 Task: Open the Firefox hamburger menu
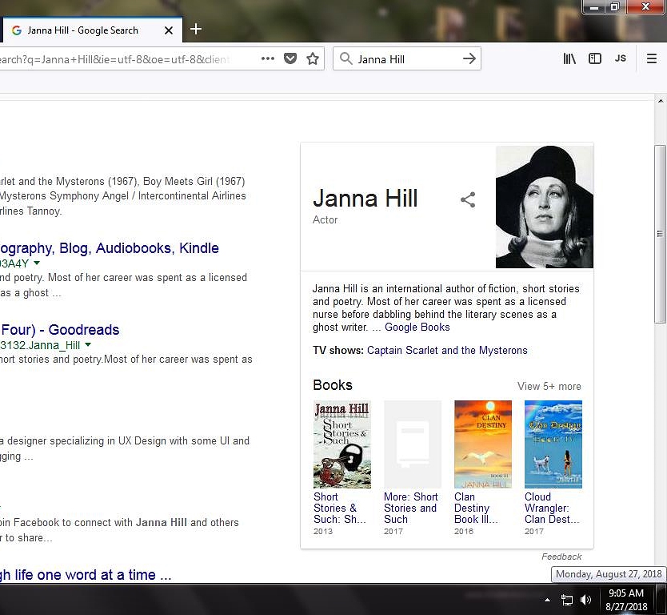click(653, 58)
